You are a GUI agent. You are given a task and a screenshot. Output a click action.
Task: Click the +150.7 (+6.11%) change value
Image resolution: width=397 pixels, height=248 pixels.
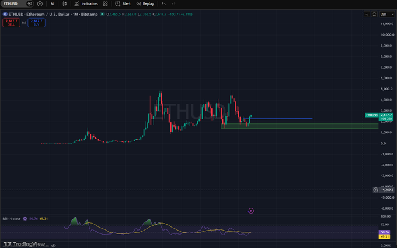click(x=180, y=14)
